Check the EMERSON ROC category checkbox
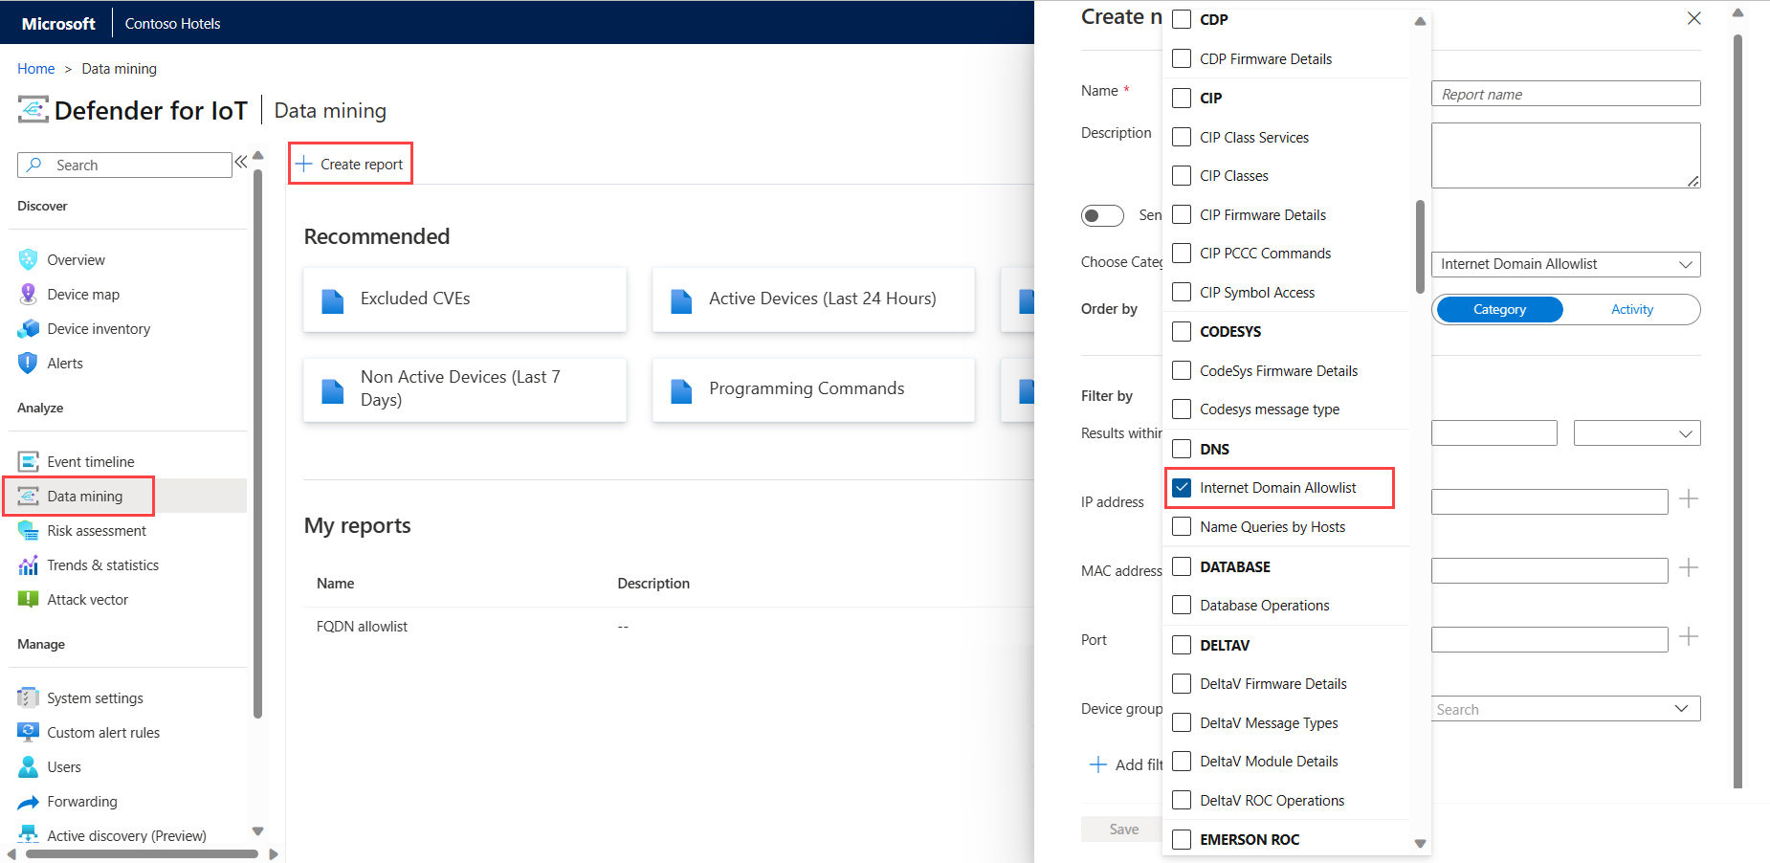1770x863 pixels. coord(1182,839)
